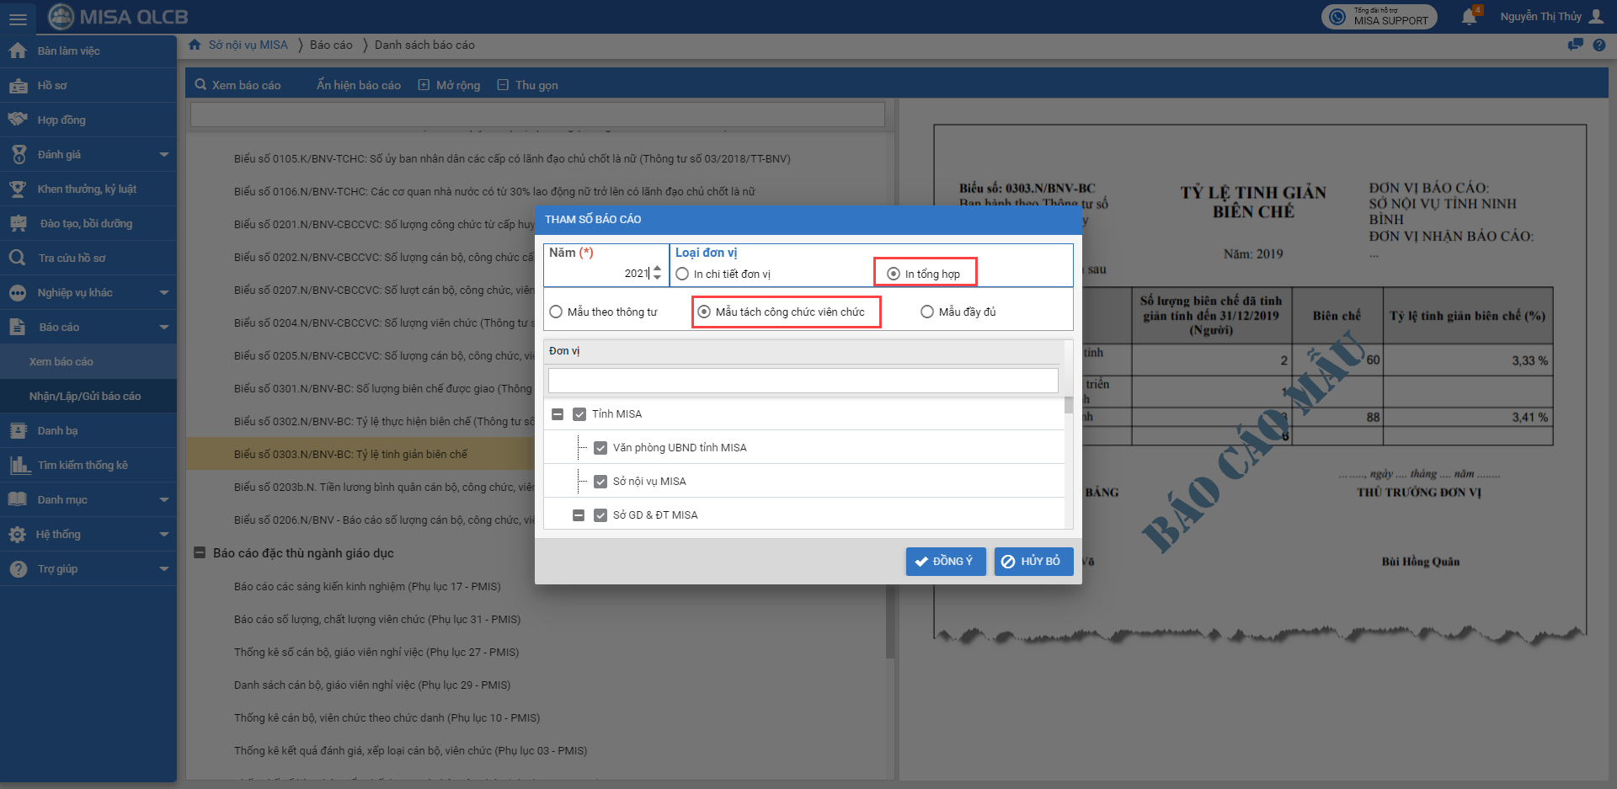Open the notifications bell
Screen dimensions: 1617x789
(x=1469, y=17)
